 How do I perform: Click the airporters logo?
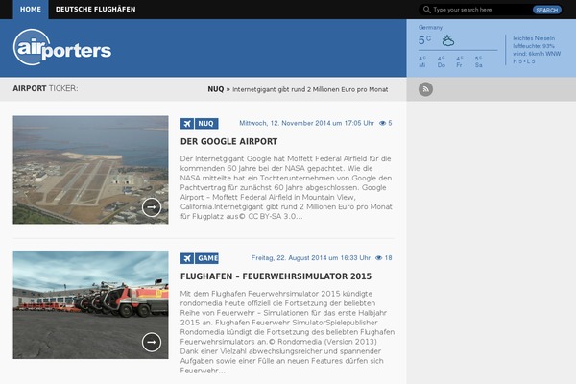(x=62, y=47)
